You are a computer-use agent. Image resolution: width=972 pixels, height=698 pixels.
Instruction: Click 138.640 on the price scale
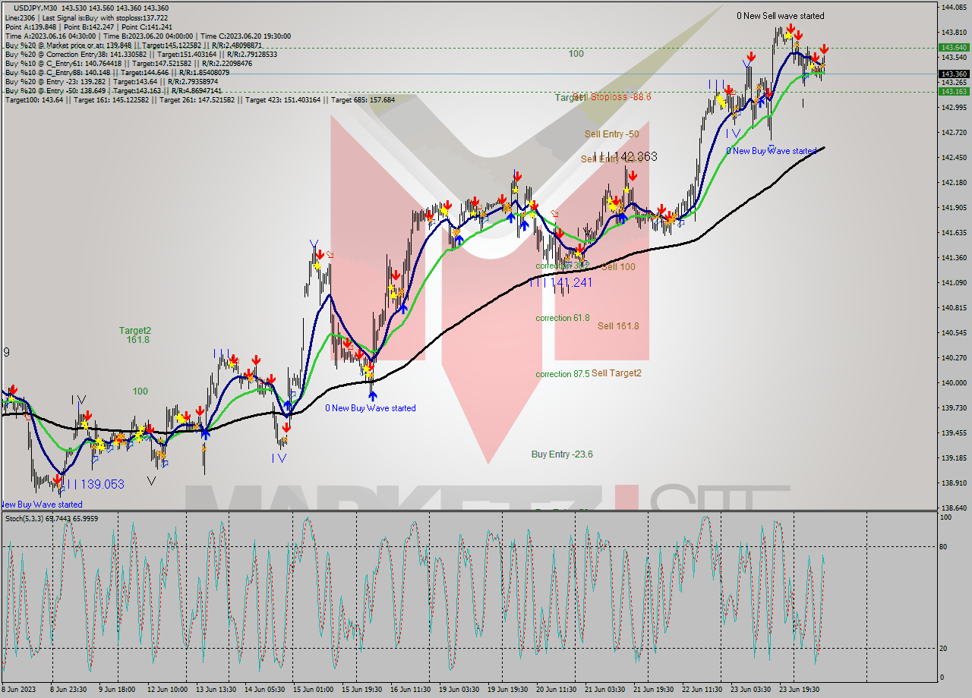953,508
